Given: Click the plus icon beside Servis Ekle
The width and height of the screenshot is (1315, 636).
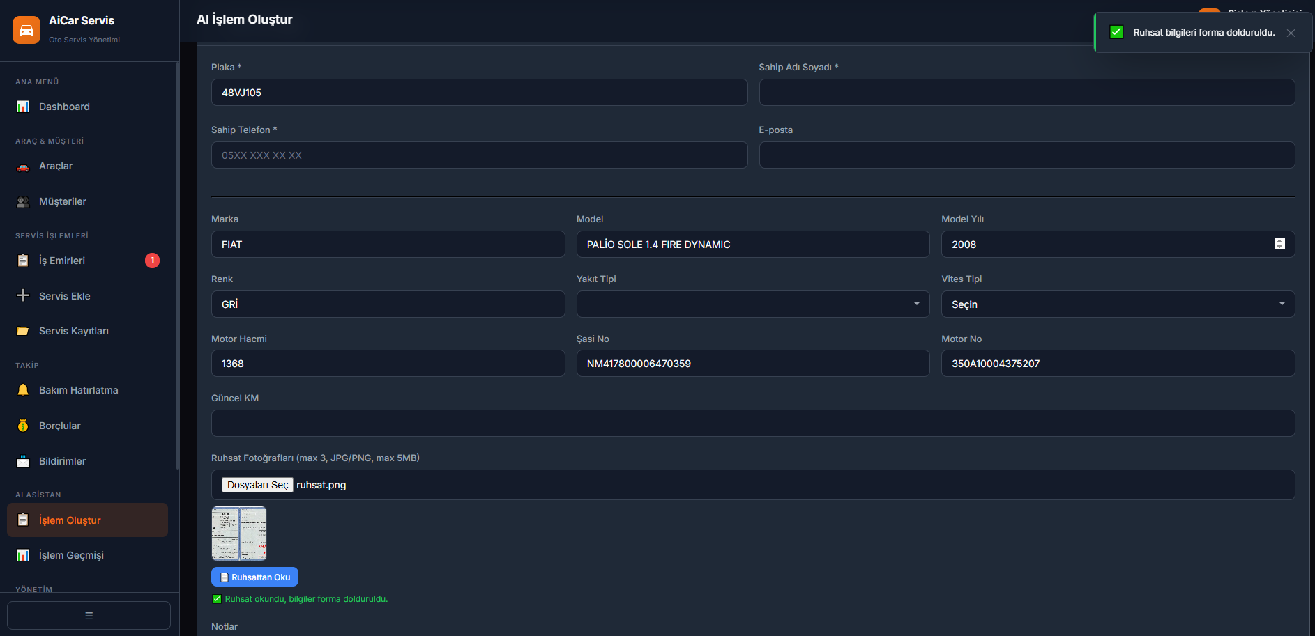Looking at the screenshot, I should (23, 295).
